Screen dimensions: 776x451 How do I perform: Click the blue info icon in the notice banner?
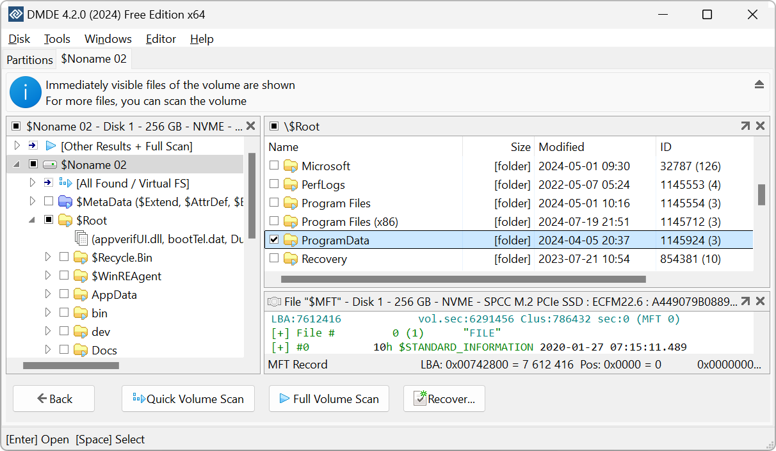point(26,91)
